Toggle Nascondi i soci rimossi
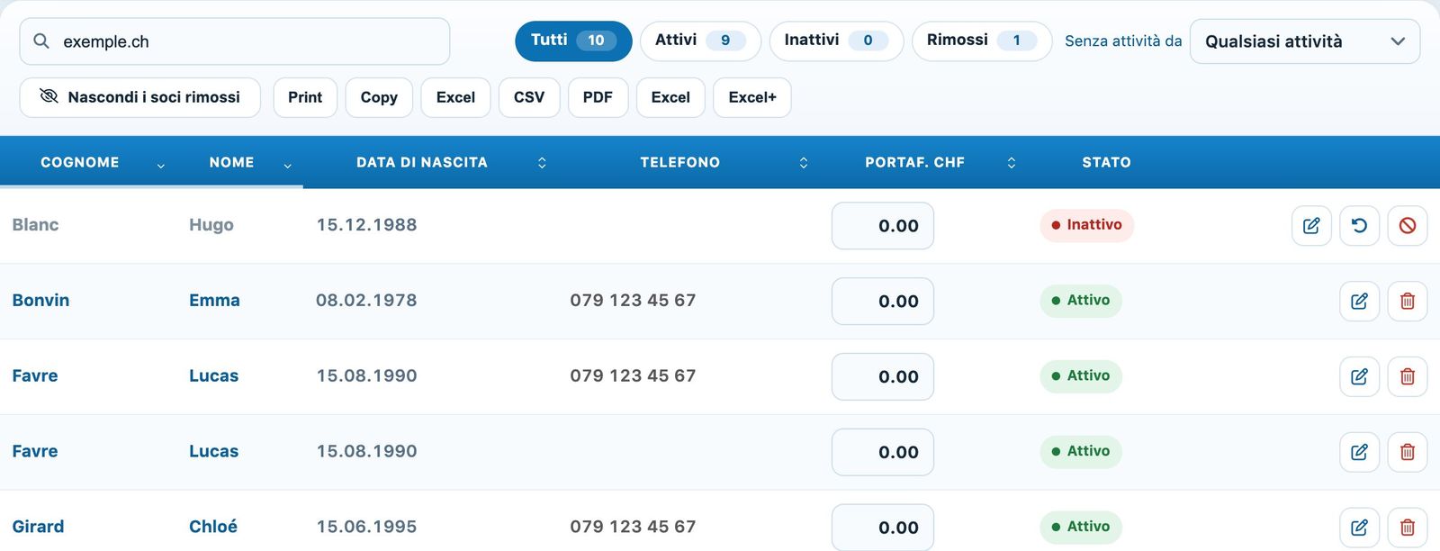The height and width of the screenshot is (551, 1440). [140, 97]
